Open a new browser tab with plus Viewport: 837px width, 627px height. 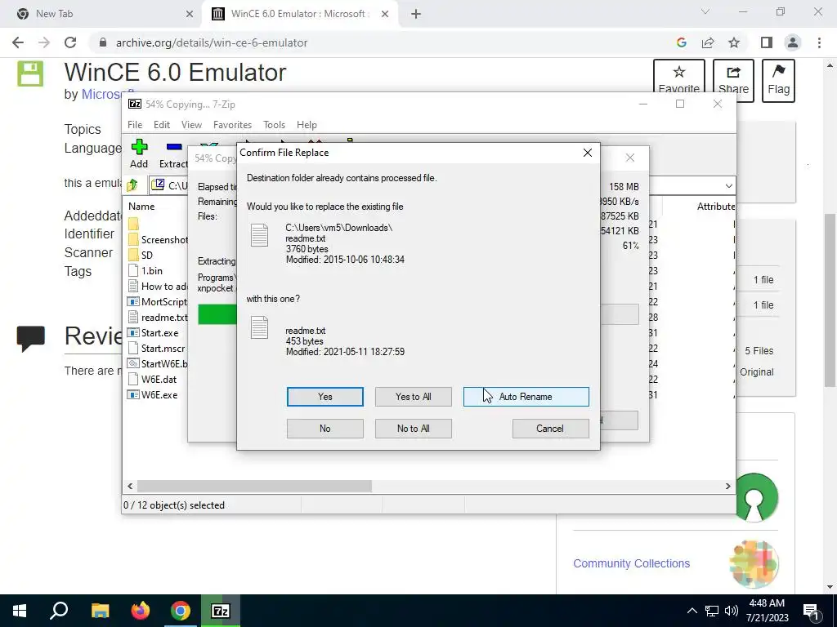point(416,14)
